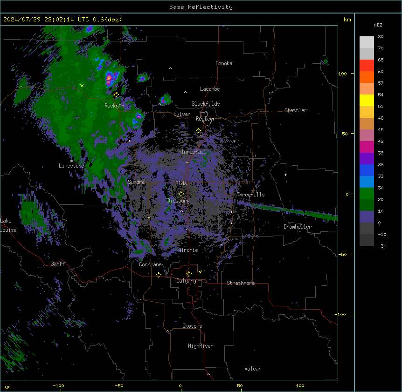Click the white plus marker north of Drumheller
This screenshot has width=402, height=392.
(285, 175)
